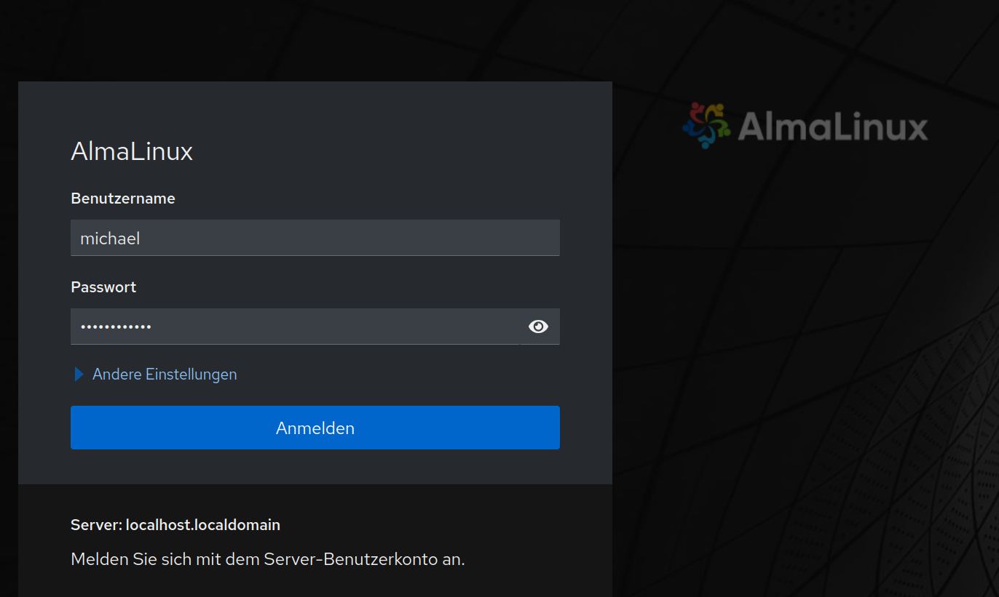999x597 pixels.
Task: Click the masked password dots
Action: coord(116,326)
